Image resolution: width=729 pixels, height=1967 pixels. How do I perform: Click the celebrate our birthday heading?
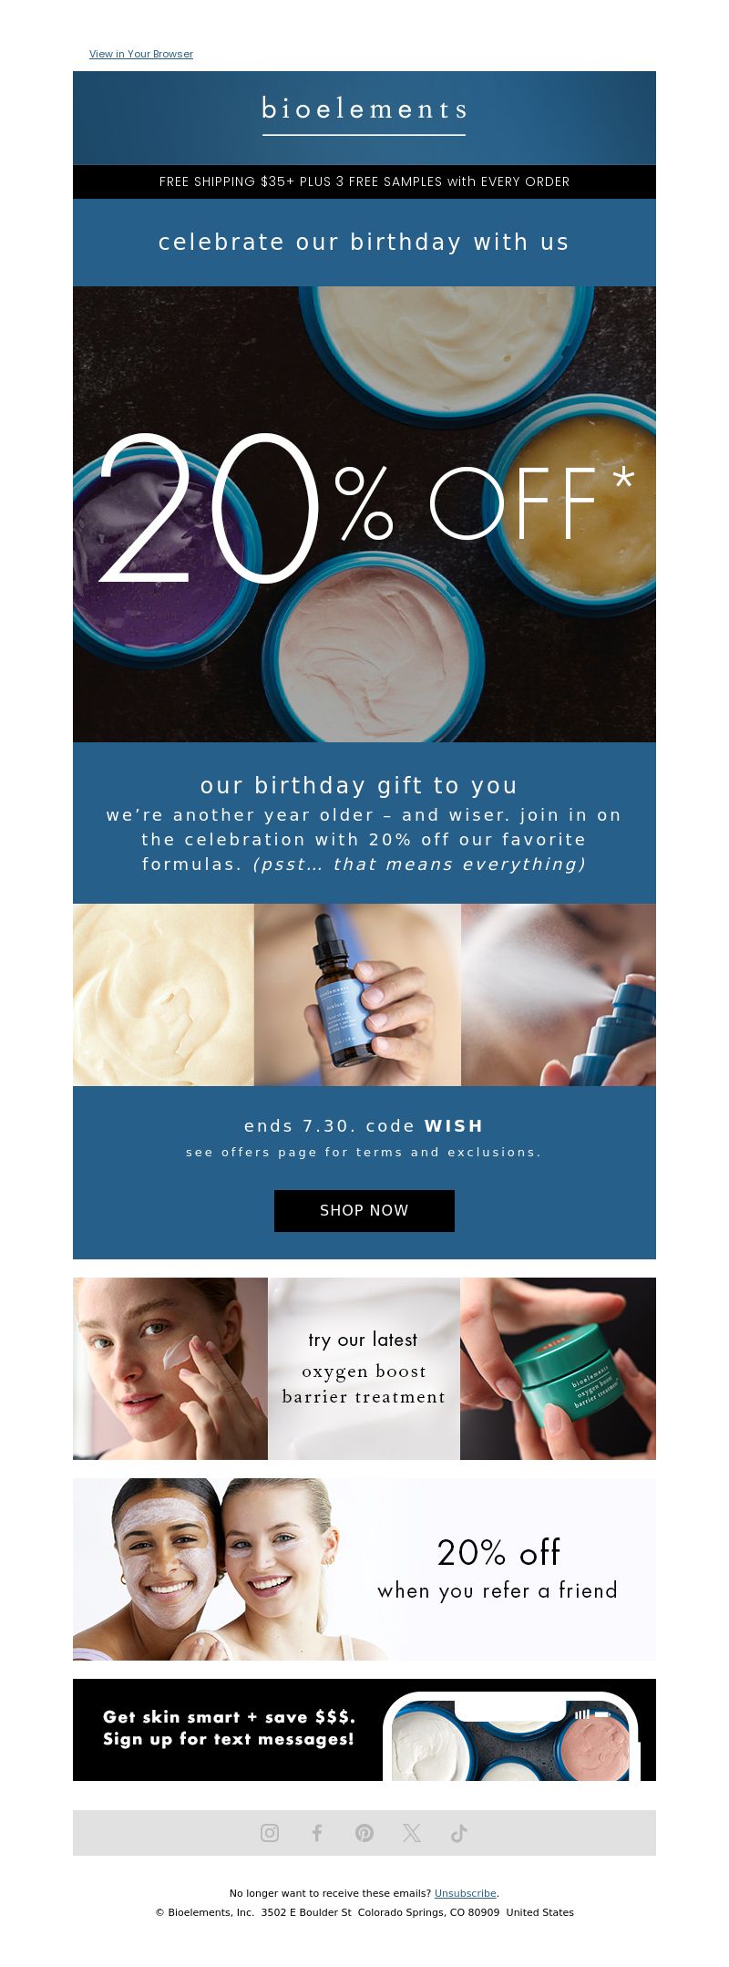coord(364,242)
